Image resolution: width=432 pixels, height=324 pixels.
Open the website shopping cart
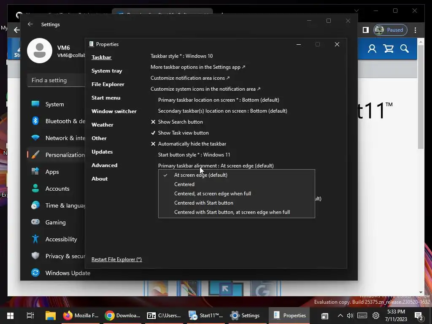388,49
